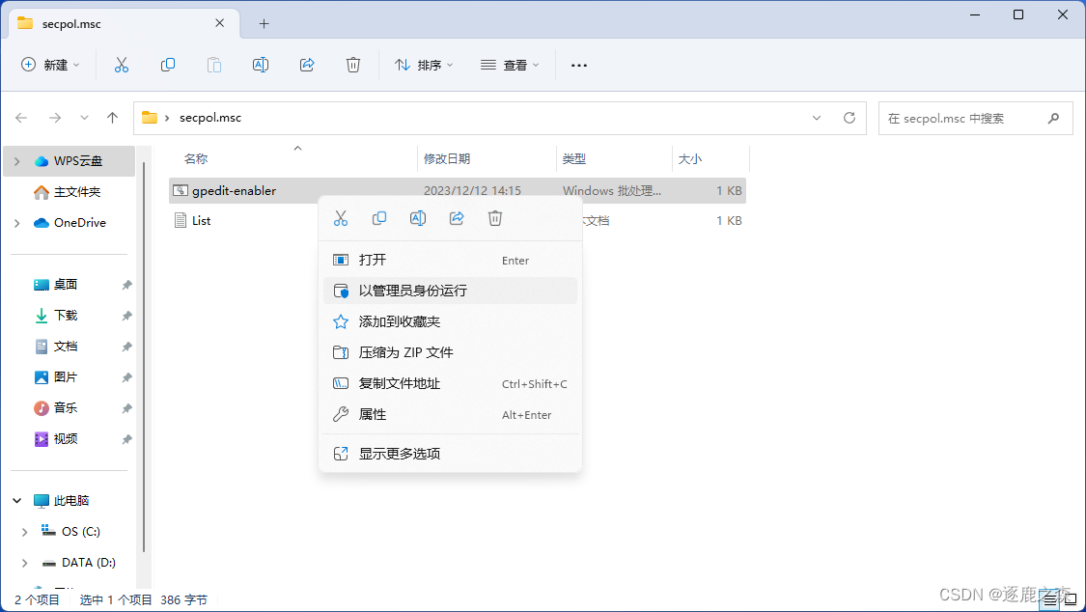Viewport: 1086px width, 612px height.
Task: Click the Copy icon in the toolbar
Action: click(x=168, y=64)
